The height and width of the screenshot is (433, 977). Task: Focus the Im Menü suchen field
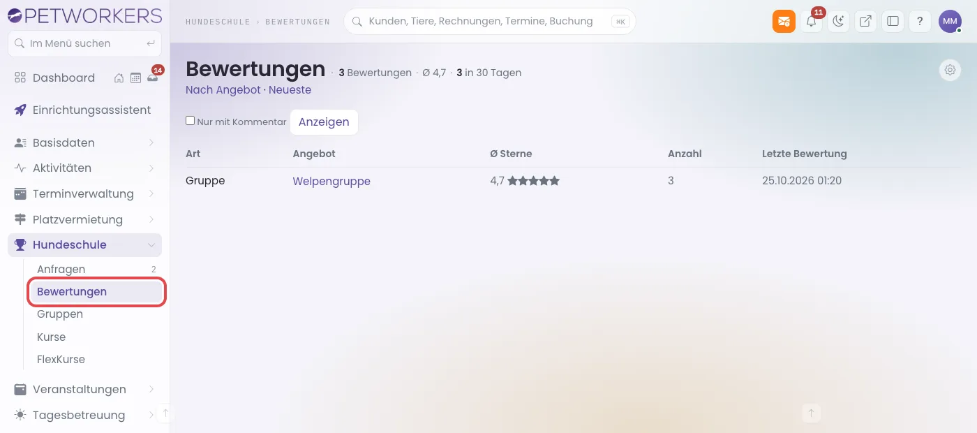pyautogui.click(x=84, y=43)
